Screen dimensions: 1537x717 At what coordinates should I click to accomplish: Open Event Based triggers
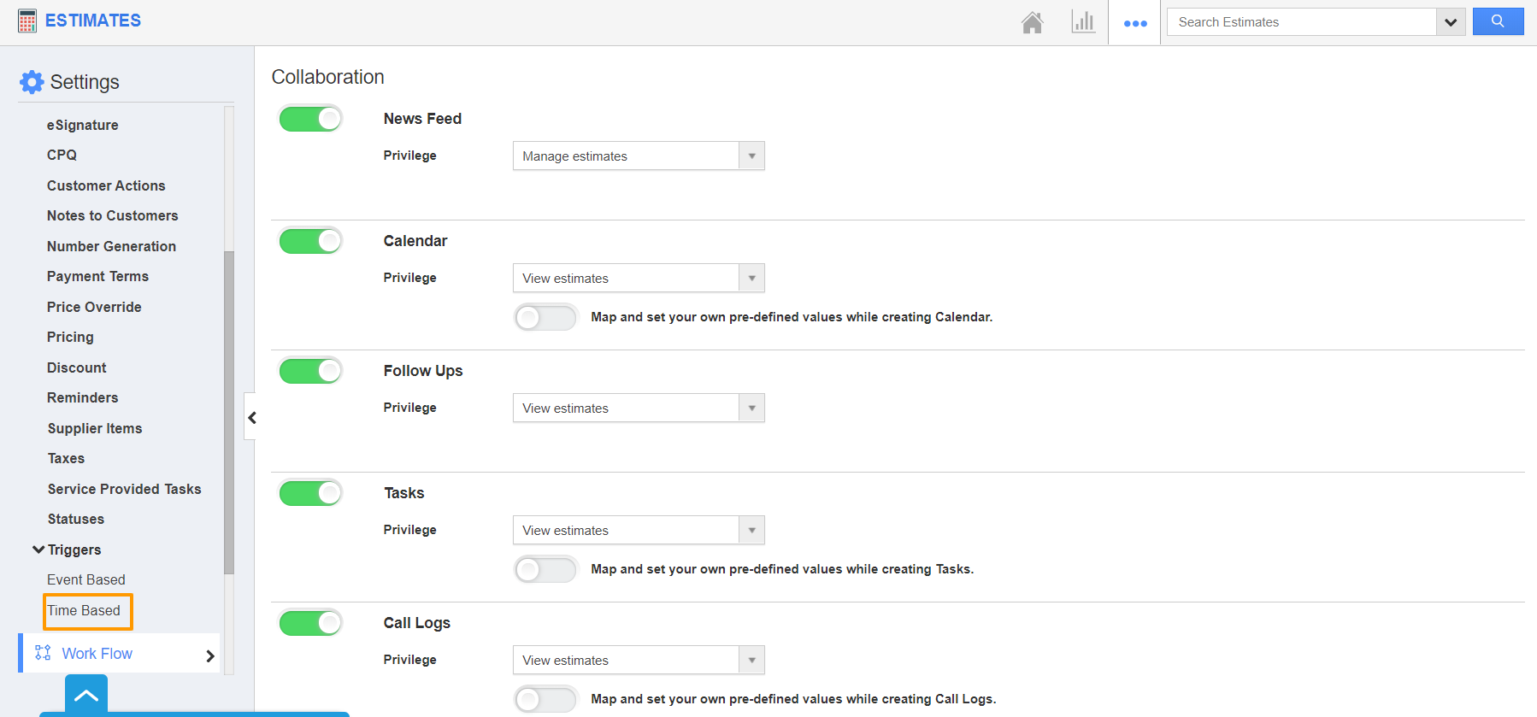[x=86, y=579]
